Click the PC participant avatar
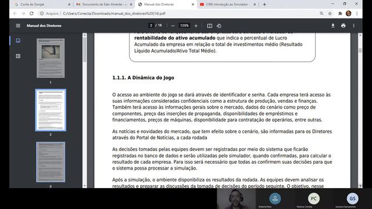 (314, 199)
